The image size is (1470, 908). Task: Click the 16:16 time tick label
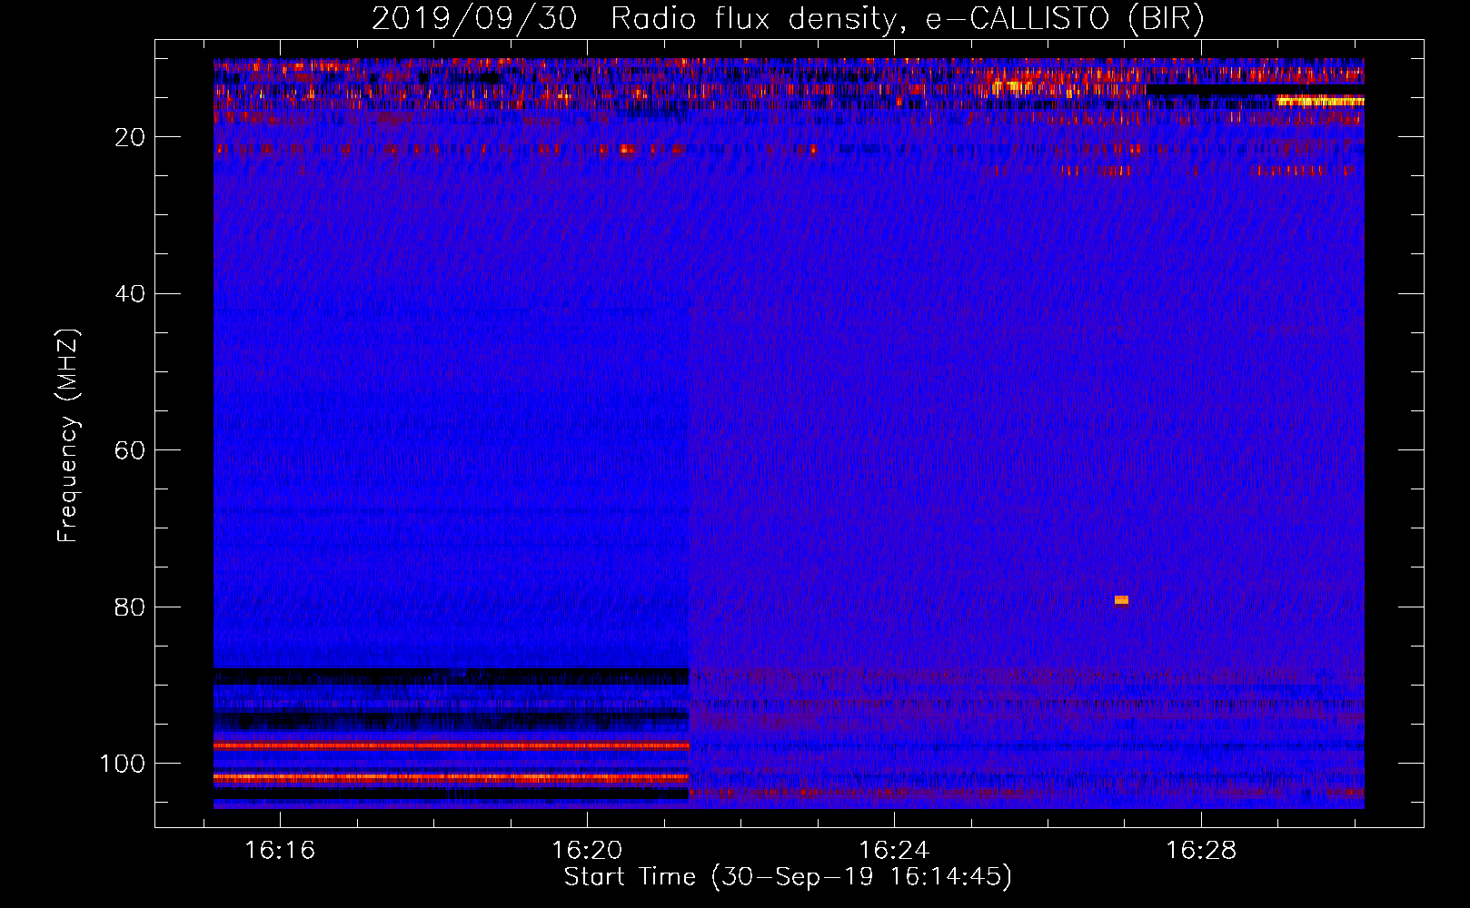click(x=280, y=851)
